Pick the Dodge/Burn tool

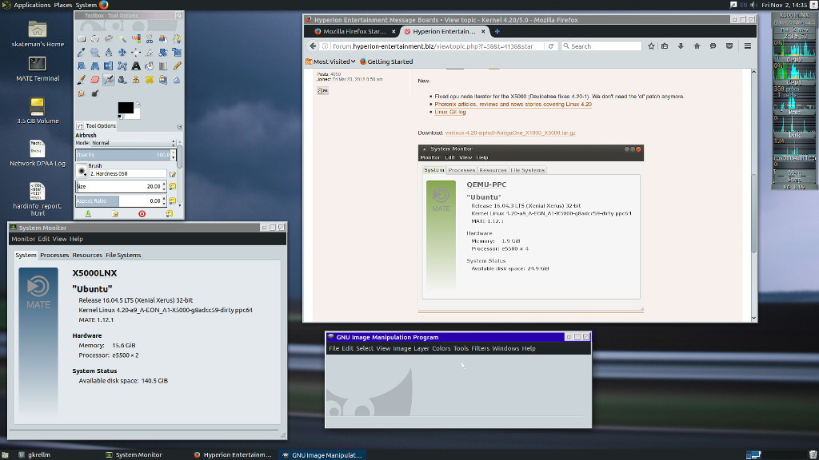[x=95, y=93]
